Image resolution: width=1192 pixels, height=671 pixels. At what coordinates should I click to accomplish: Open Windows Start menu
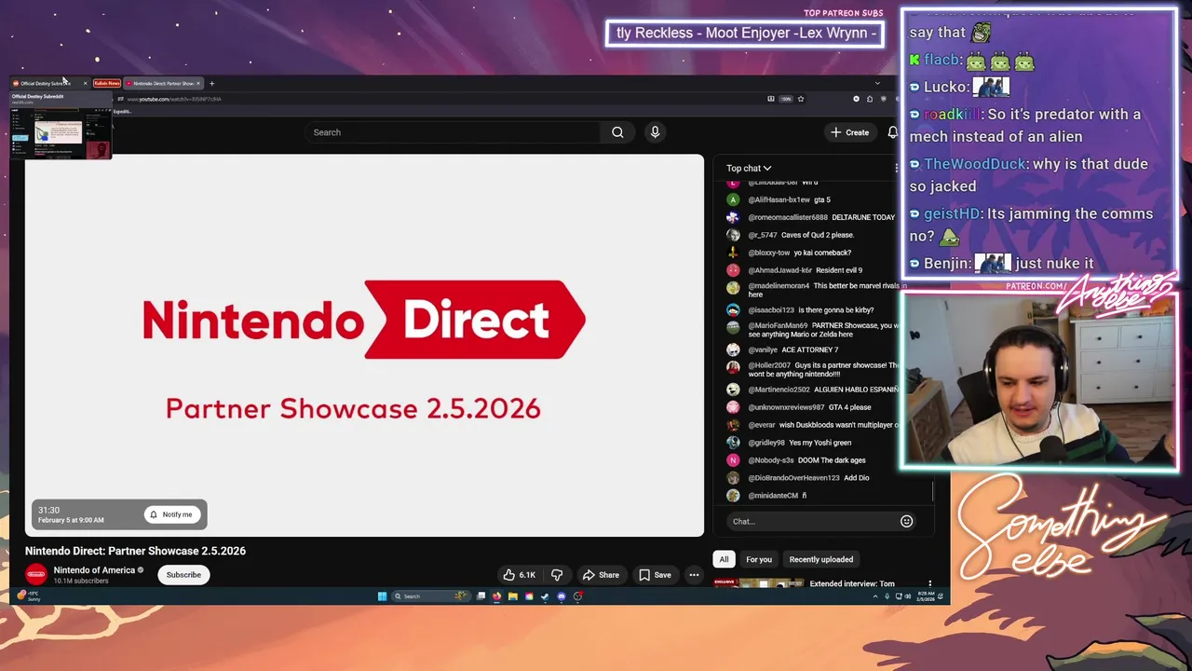[382, 596]
